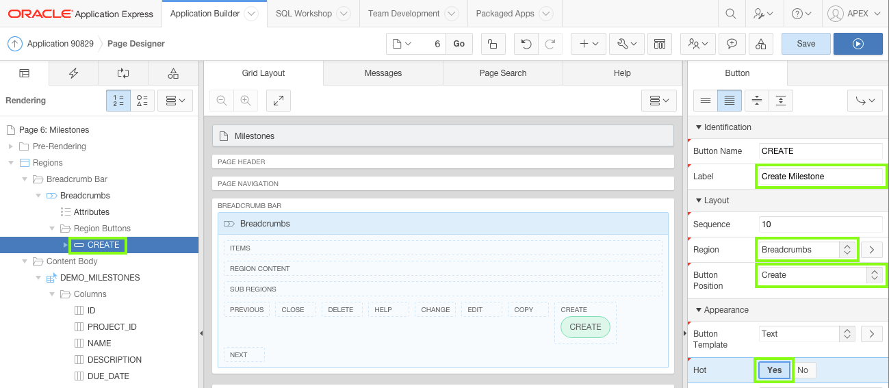Click the page lock icon
This screenshot has height=388, width=889.
click(x=493, y=44)
